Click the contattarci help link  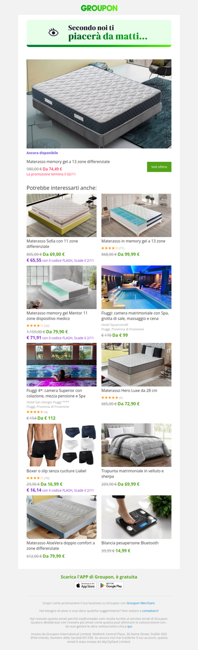point(150,611)
